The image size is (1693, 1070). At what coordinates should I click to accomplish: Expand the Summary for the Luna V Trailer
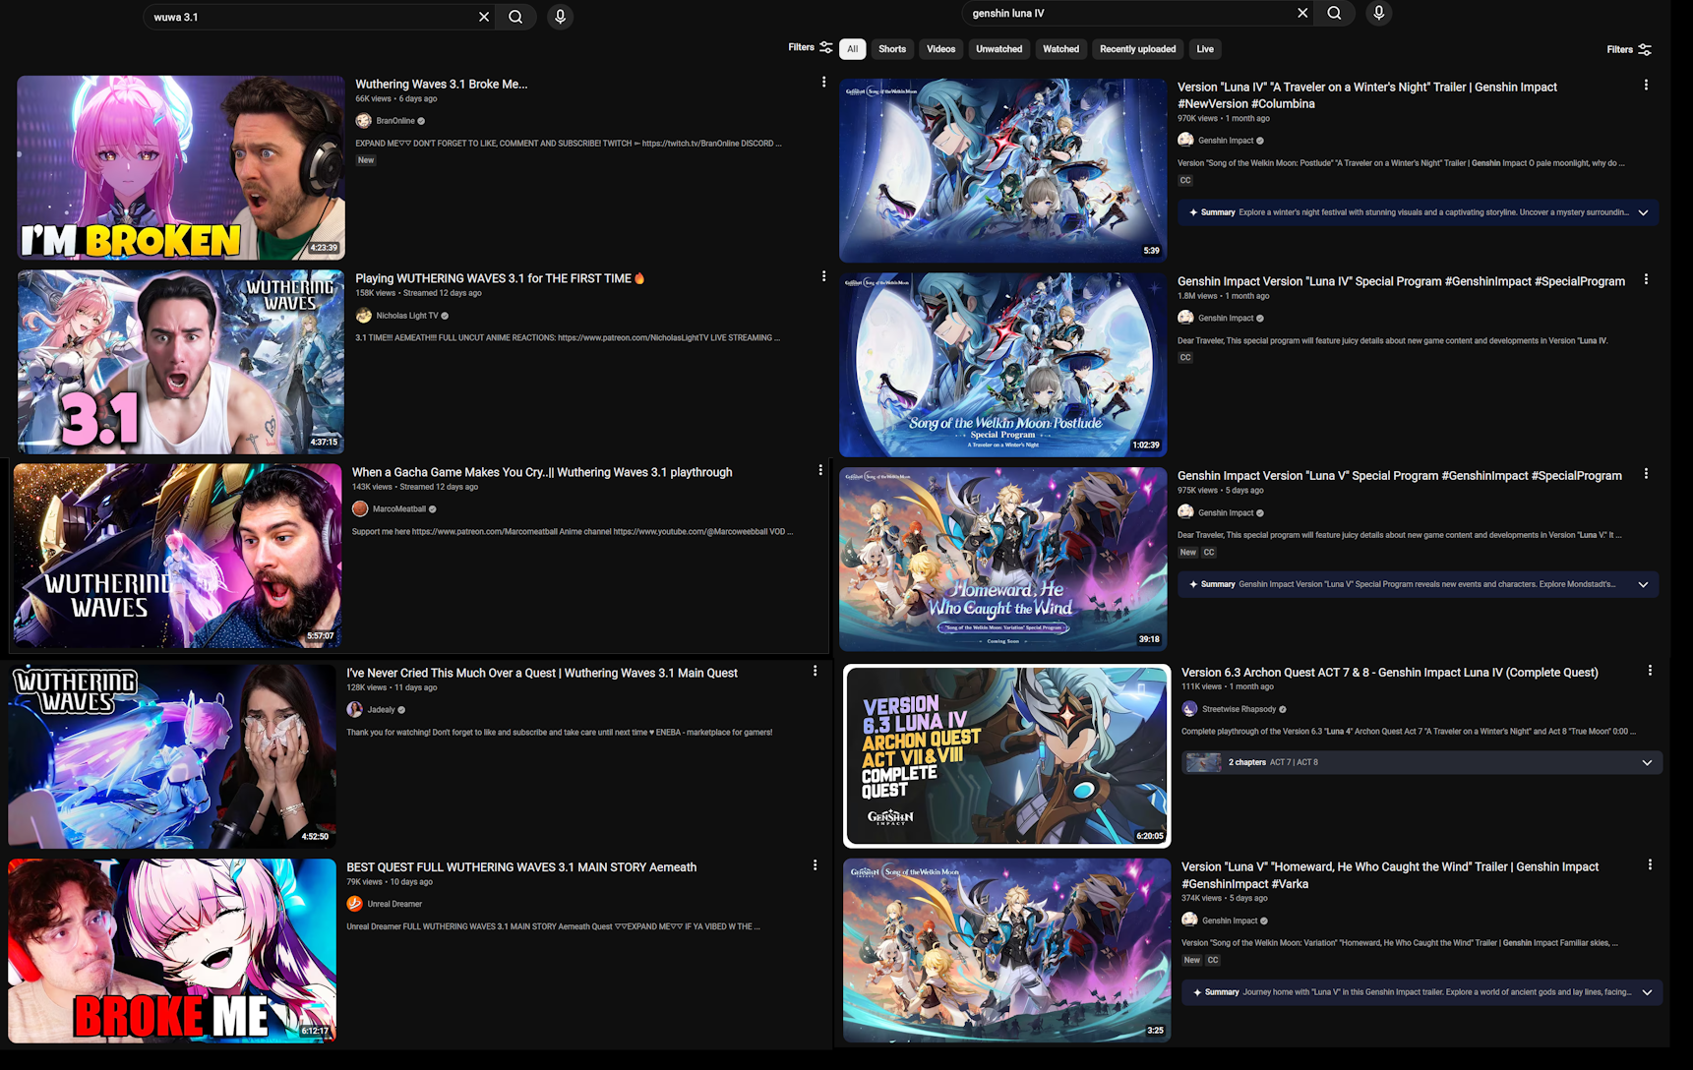(1647, 992)
